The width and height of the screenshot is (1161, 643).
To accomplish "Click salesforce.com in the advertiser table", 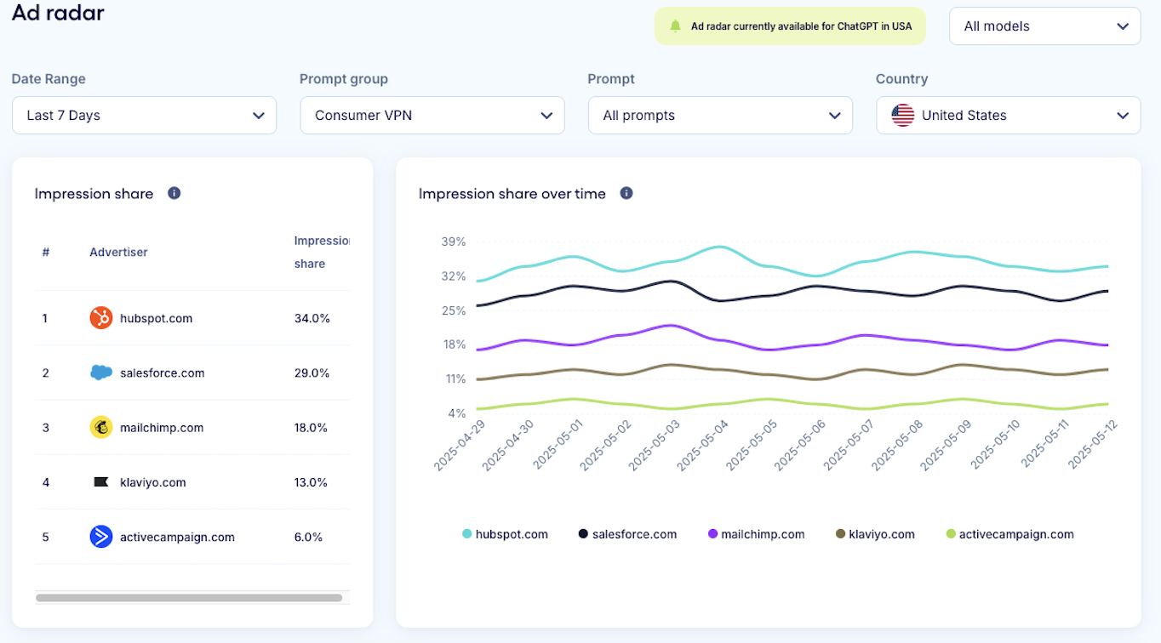I will [x=162, y=373].
